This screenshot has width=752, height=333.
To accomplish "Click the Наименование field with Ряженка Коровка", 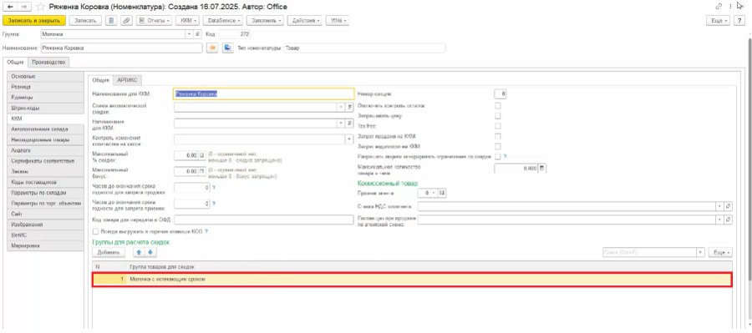I will click(x=121, y=48).
